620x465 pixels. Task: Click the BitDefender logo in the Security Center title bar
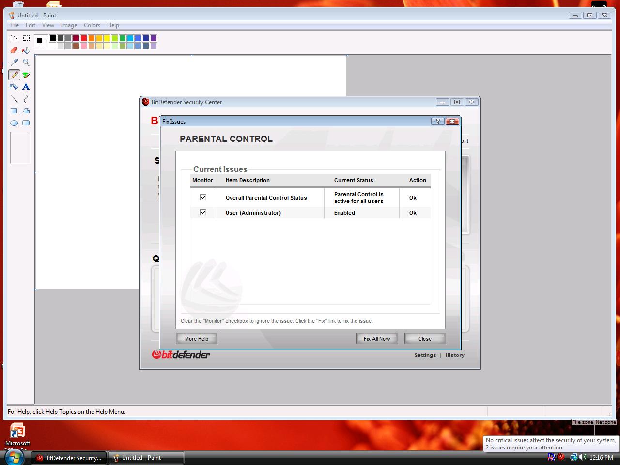pos(145,102)
